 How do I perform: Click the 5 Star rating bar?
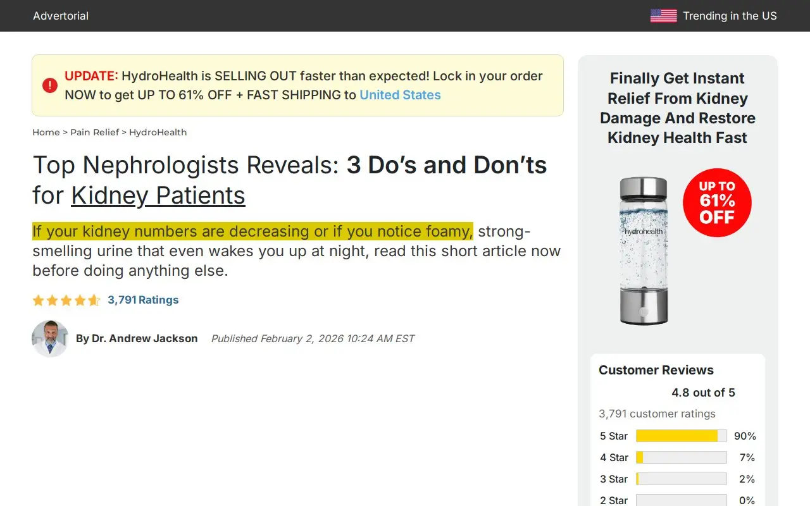[x=681, y=436]
